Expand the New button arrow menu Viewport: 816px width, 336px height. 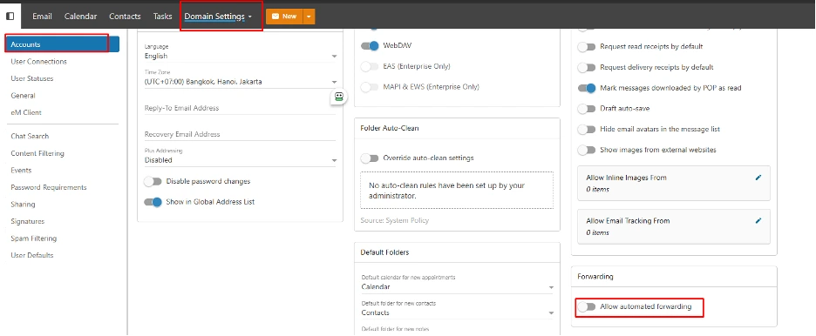pyautogui.click(x=309, y=17)
